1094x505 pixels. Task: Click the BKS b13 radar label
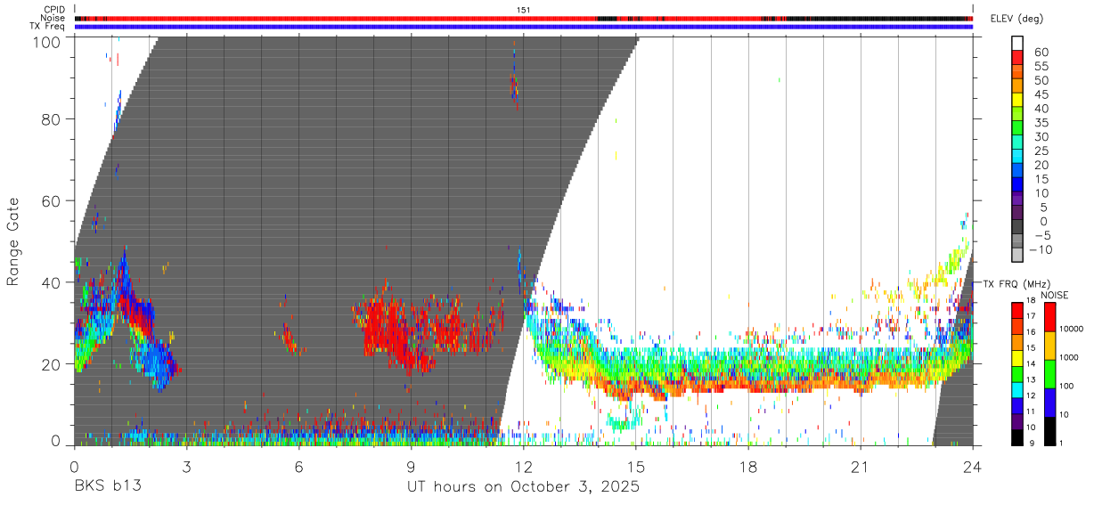point(108,487)
